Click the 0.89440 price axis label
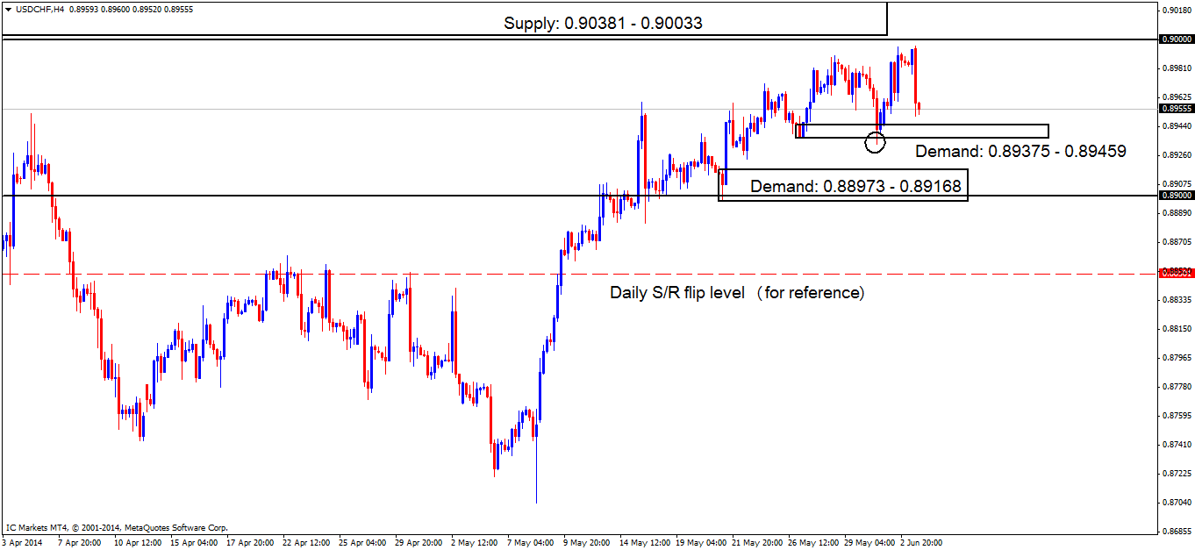 [x=1177, y=125]
